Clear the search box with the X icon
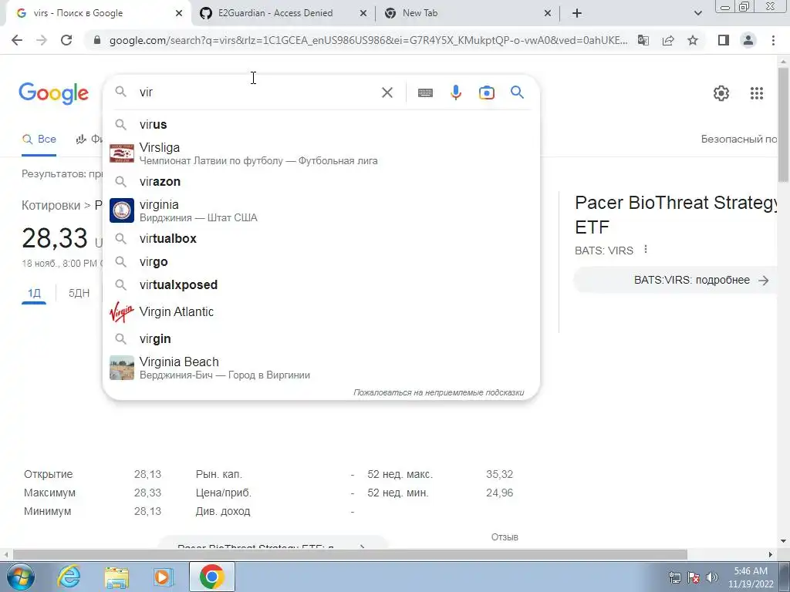 387,92
